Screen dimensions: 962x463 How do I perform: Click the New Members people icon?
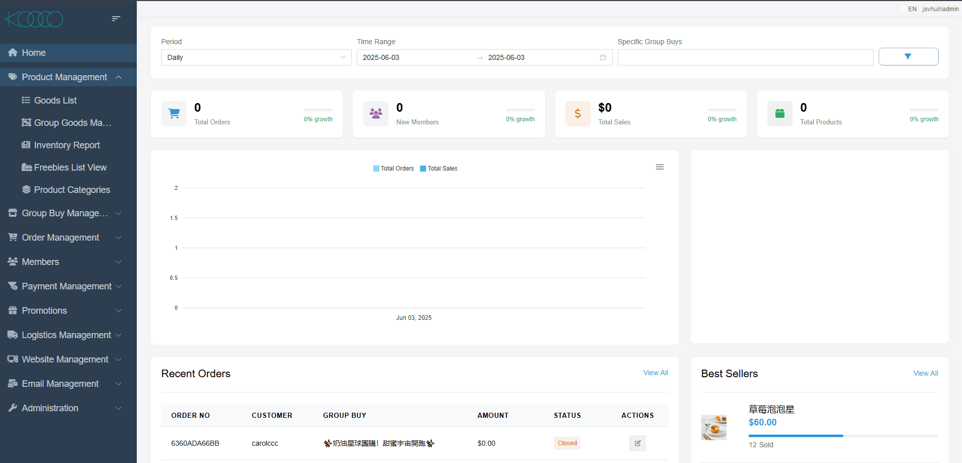tap(376, 114)
